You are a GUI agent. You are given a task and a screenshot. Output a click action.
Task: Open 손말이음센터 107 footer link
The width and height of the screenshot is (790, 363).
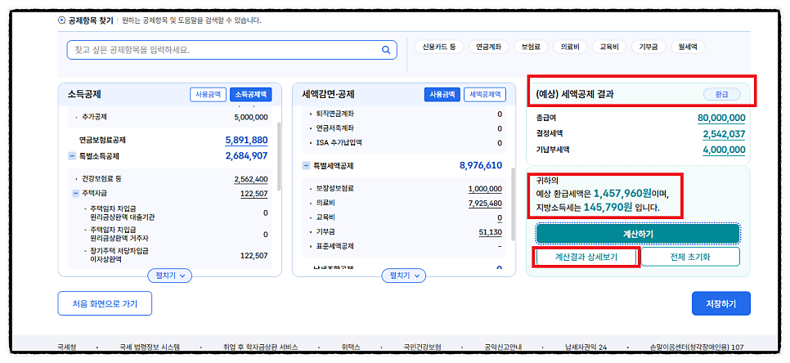(x=697, y=347)
